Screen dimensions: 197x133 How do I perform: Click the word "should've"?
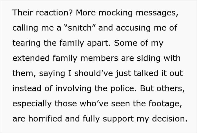tap(94, 74)
